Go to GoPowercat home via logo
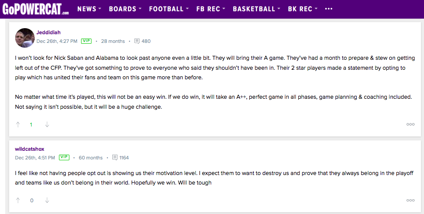This screenshot has height=214, width=424. [36, 9]
